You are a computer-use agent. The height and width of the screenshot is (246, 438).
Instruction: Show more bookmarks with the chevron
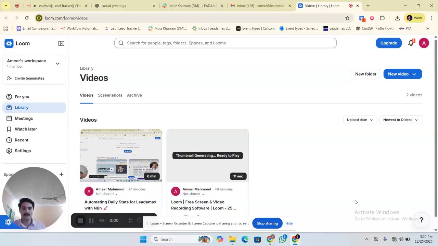[427, 29]
